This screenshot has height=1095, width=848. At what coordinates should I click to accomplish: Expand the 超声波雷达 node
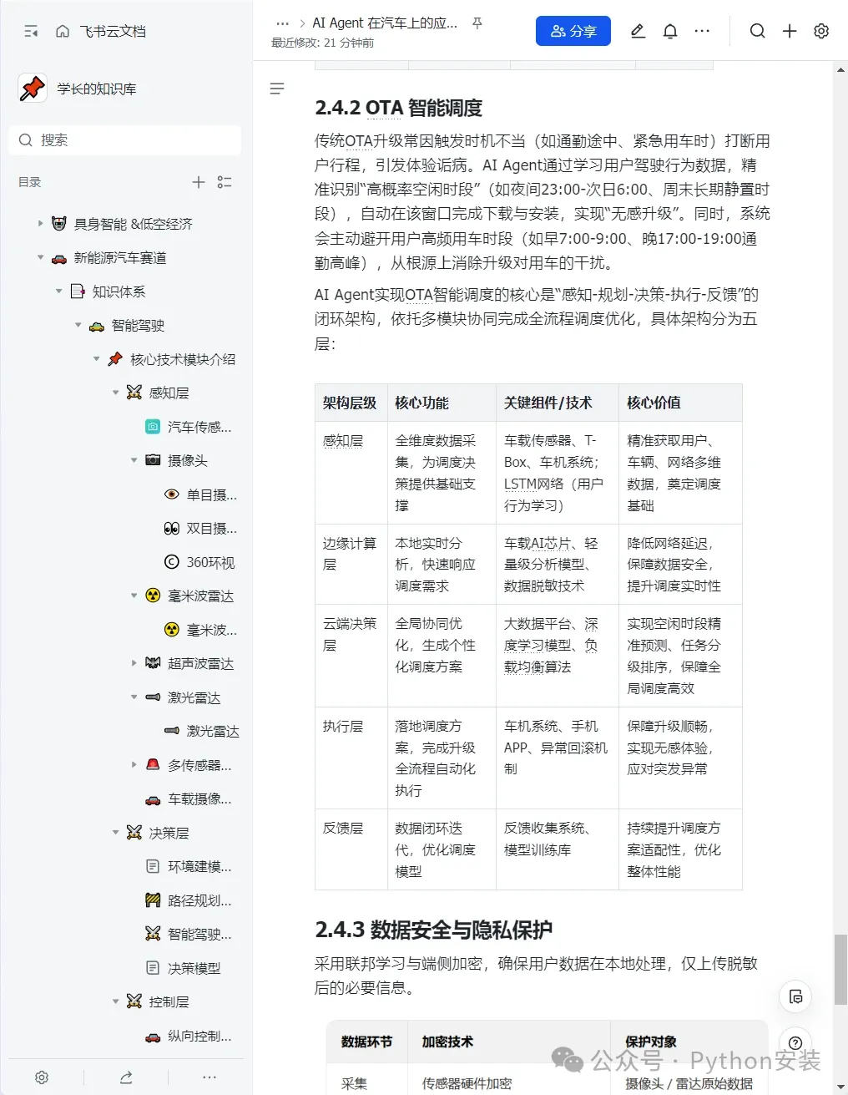click(134, 663)
